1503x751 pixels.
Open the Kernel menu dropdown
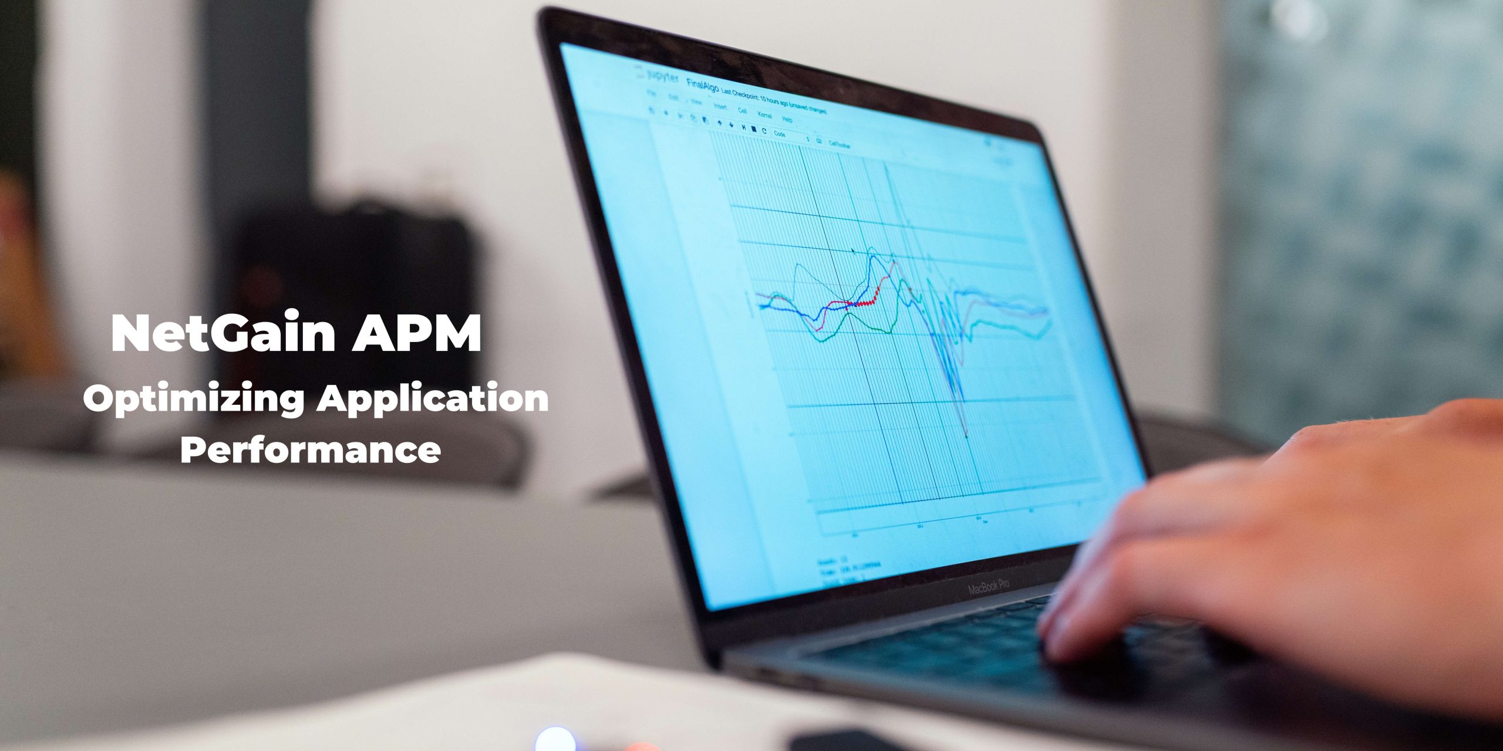(767, 117)
